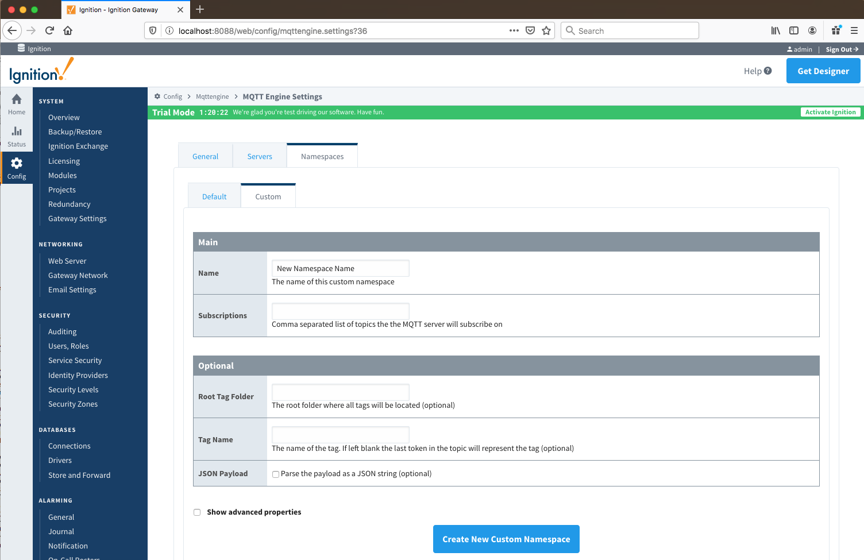The image size is (864, 560).
Task: Open Auditing under Security
Action: click(x=62, y=331)
